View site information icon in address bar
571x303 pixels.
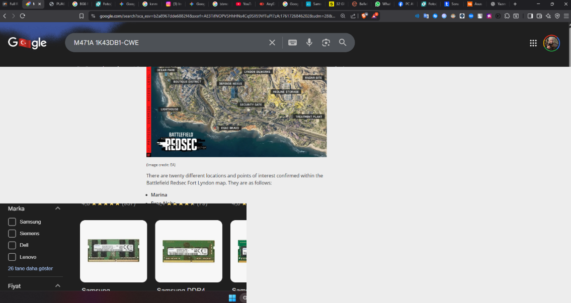93,16
